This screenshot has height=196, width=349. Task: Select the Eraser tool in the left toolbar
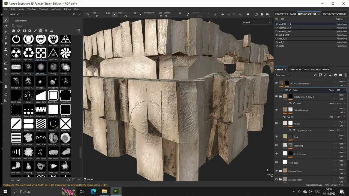coord(6,26)
